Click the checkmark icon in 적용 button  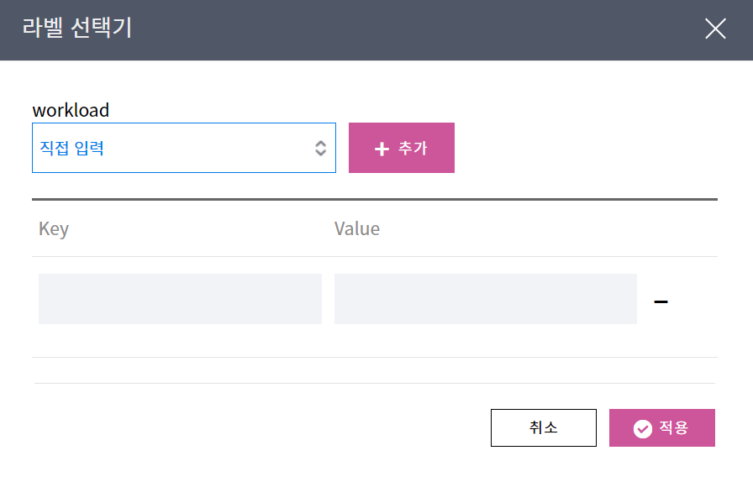pyautogui.click(x=643, y=428)
